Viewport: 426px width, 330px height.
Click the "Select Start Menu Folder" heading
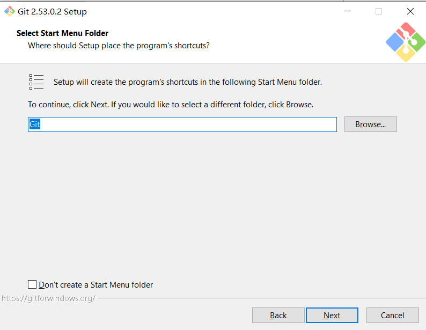tap(62, 33)
